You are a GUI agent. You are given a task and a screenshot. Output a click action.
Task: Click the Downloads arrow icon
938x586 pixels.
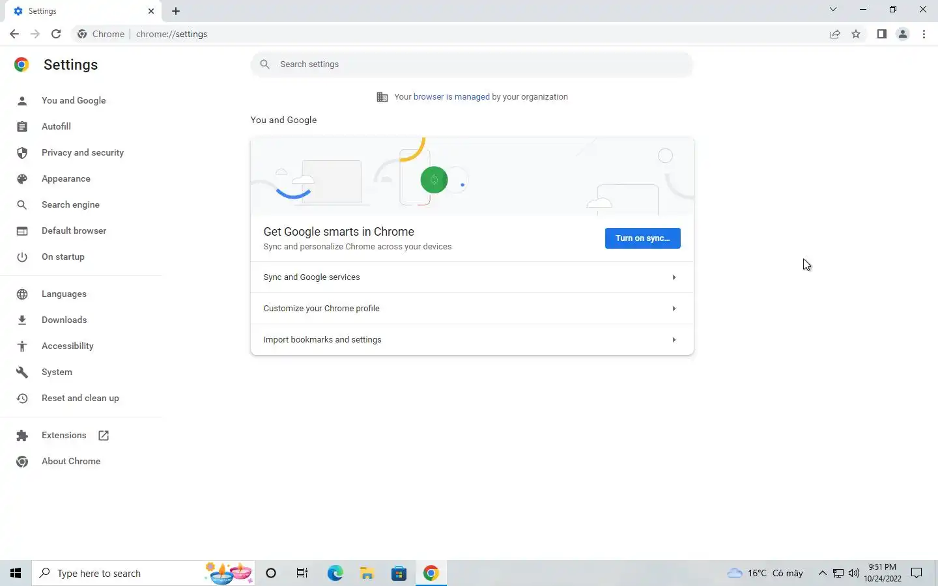(x=22, y=320)
